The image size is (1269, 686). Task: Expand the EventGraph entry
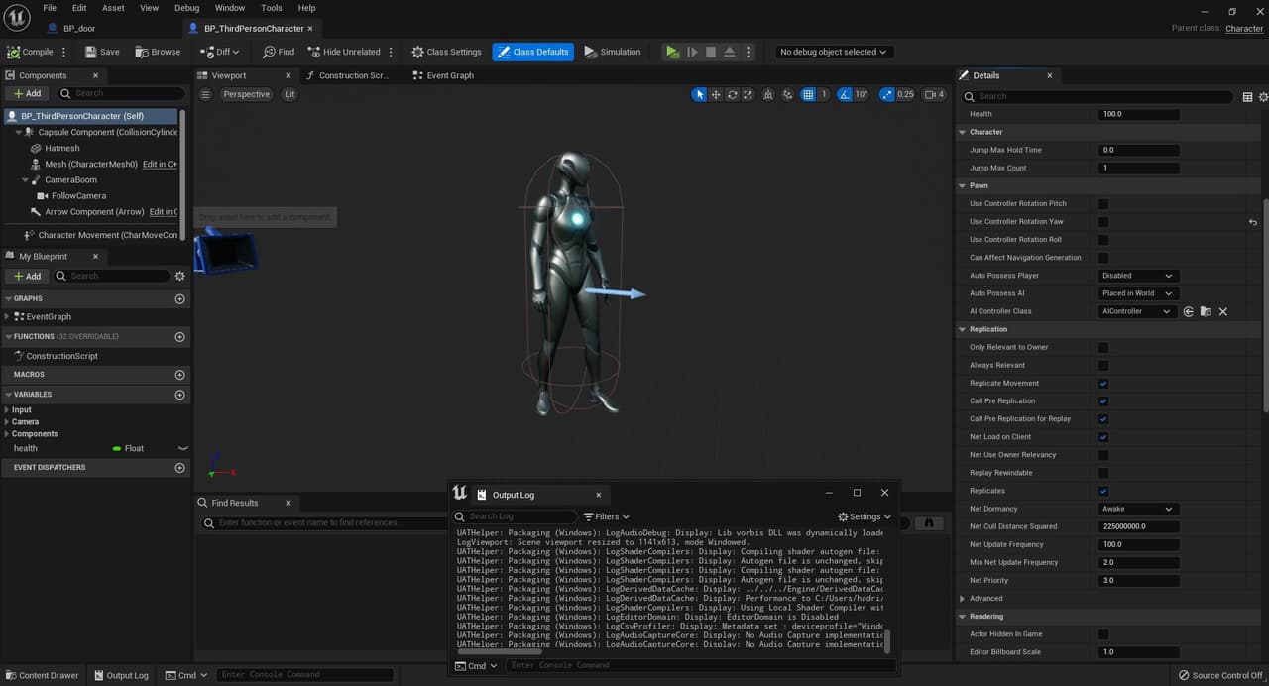[x=7, y=316]
